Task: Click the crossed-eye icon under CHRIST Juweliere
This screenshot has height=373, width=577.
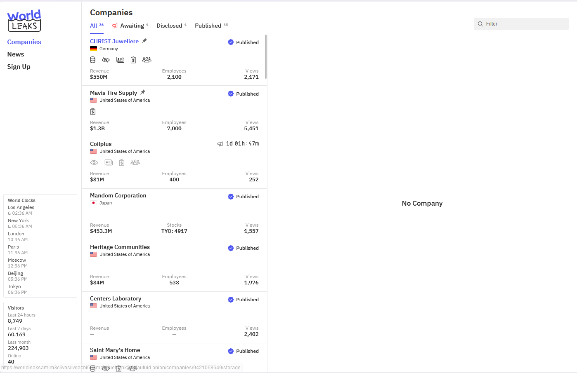Action: [x=106, y=60]
